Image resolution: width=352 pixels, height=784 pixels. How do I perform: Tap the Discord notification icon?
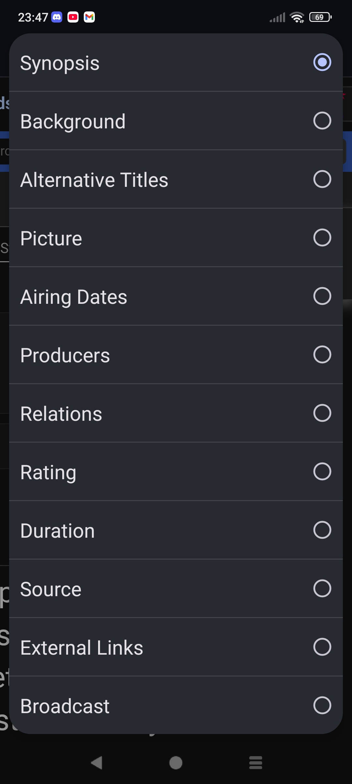(x=57, y=17)
